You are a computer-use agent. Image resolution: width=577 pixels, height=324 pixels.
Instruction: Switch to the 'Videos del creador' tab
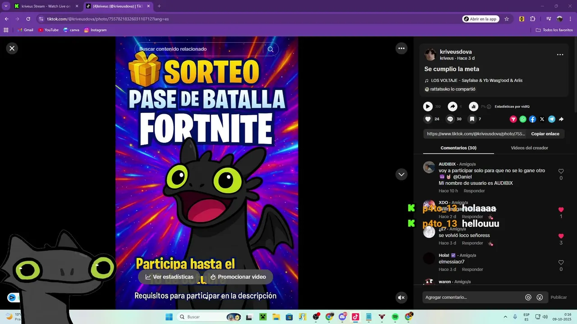click(529, 148)
